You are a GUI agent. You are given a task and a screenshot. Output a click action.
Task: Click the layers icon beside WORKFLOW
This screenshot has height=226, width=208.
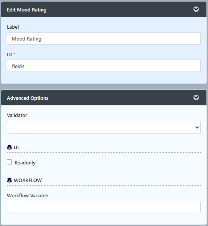click(10, 180)
